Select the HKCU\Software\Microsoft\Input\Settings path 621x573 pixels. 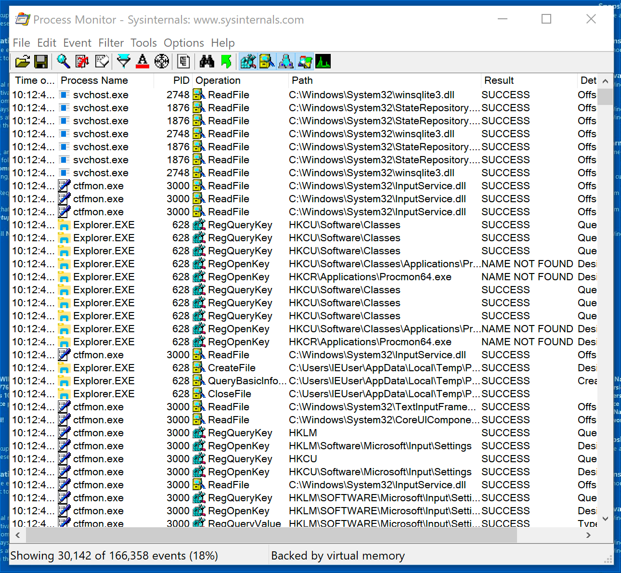(x=380, y=472)
